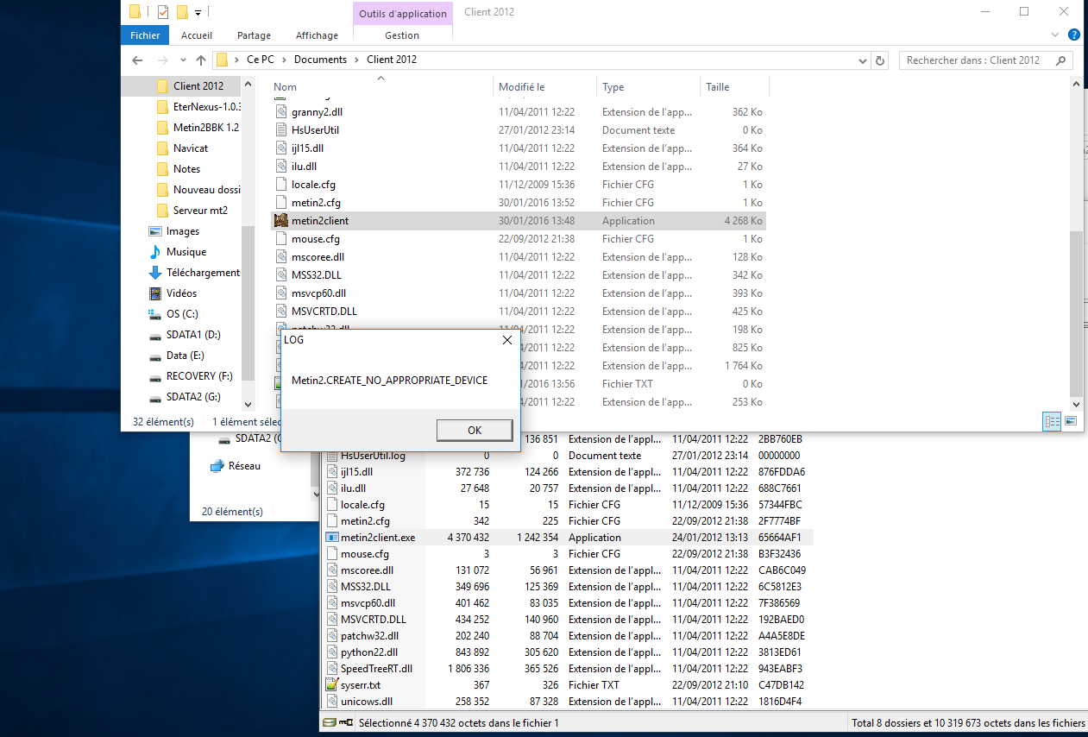
Task: Select locale.cfg in Client 2012 list
Action: point(313,184)
